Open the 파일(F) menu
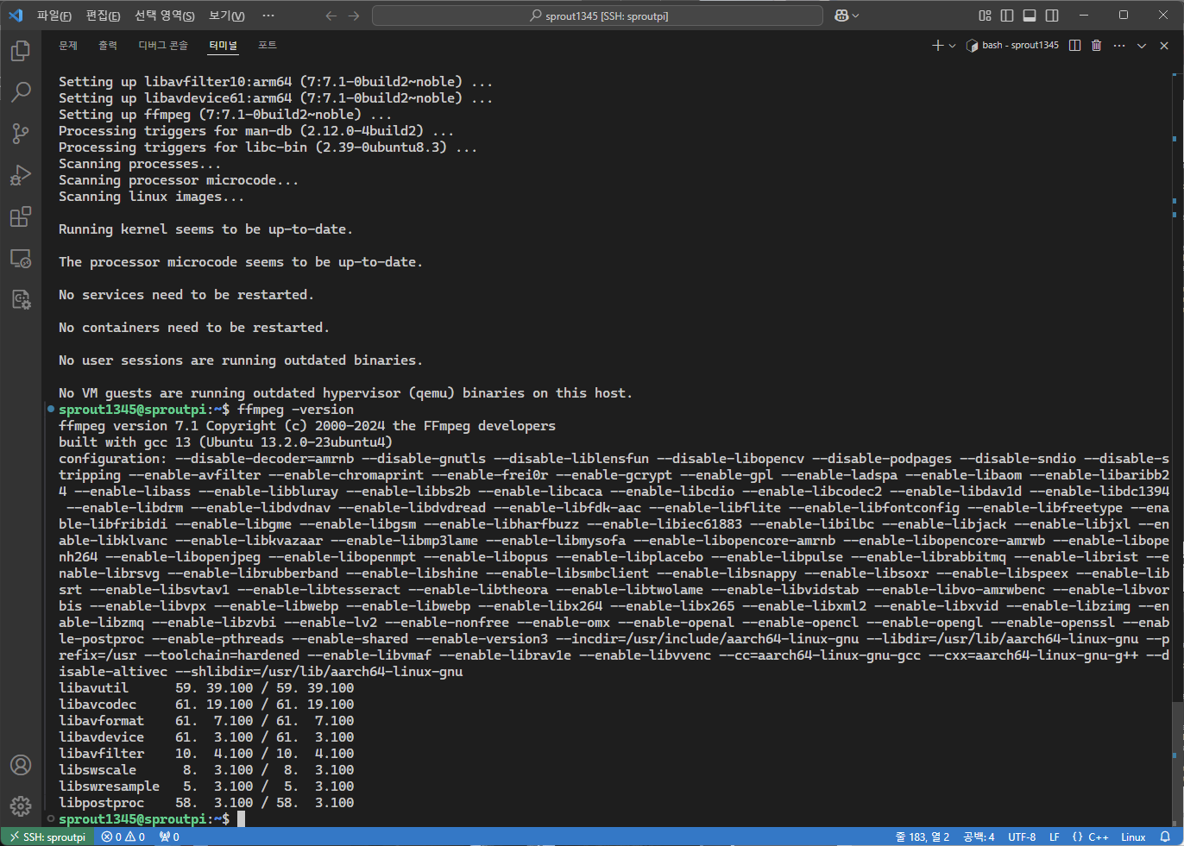The height and width of the screenshot is (846, 1184). pyautogui.click(x=54, y=16)
